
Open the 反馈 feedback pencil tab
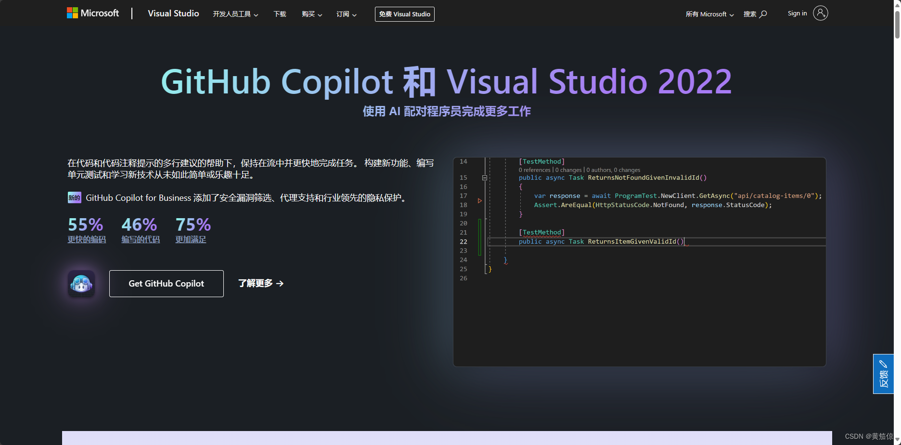883,374
